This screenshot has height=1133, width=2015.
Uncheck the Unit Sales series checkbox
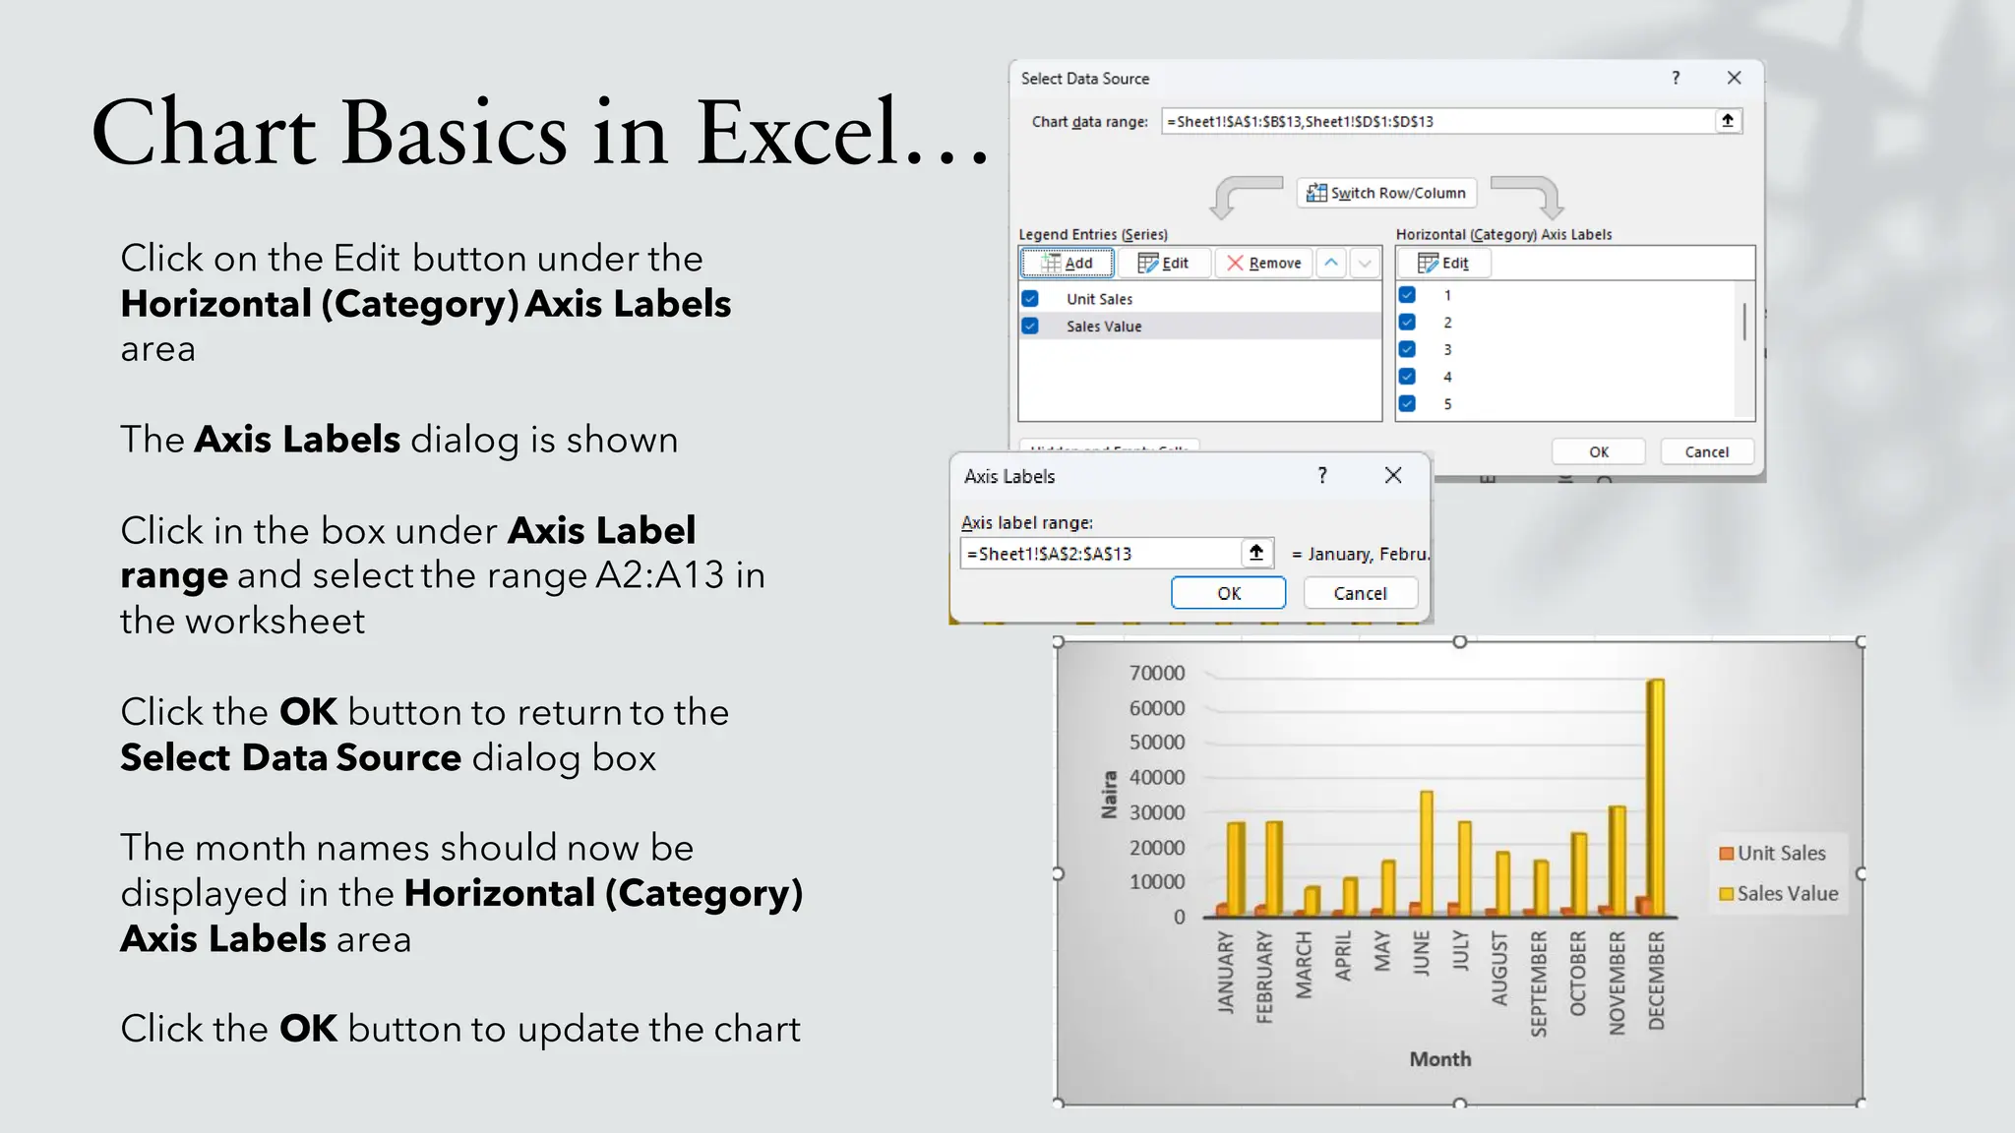pyautogui.click(x=1030, y=298)
